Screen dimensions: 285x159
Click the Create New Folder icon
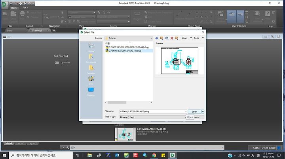[x=177, y=38]
